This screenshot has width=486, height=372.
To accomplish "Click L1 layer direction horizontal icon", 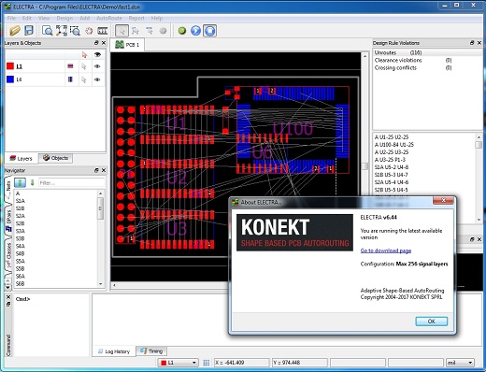I will pyautogui.click(x=70, y=66).
